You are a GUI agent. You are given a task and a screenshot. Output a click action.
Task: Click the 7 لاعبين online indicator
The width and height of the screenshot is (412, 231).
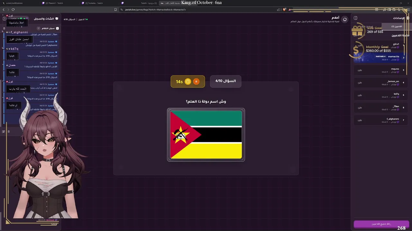tap(83, 19)
